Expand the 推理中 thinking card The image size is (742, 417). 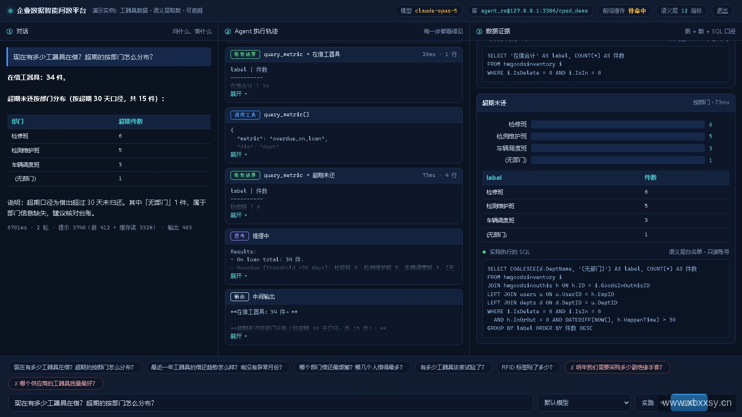[x=238, y=276]
